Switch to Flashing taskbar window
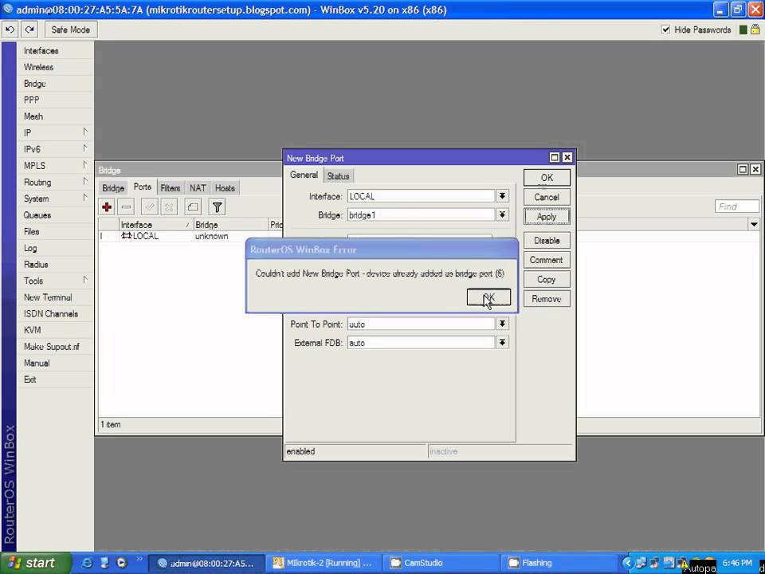This screenshot has height=574, width=765. pos(558,563)
